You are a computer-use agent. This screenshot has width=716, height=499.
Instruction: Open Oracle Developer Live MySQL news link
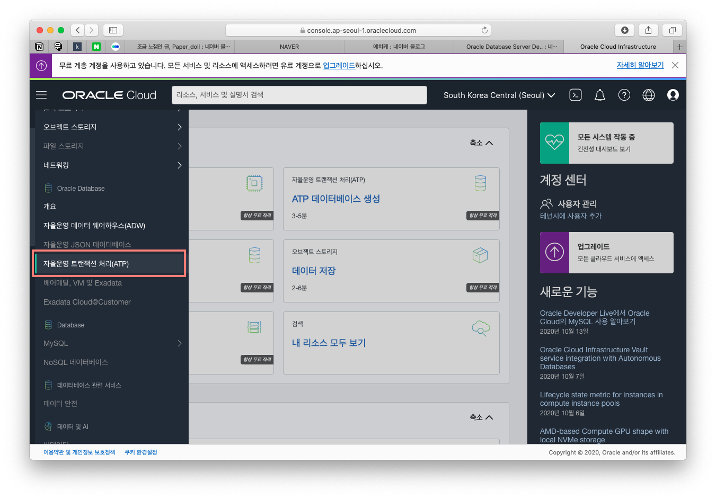tap(594, 317)
